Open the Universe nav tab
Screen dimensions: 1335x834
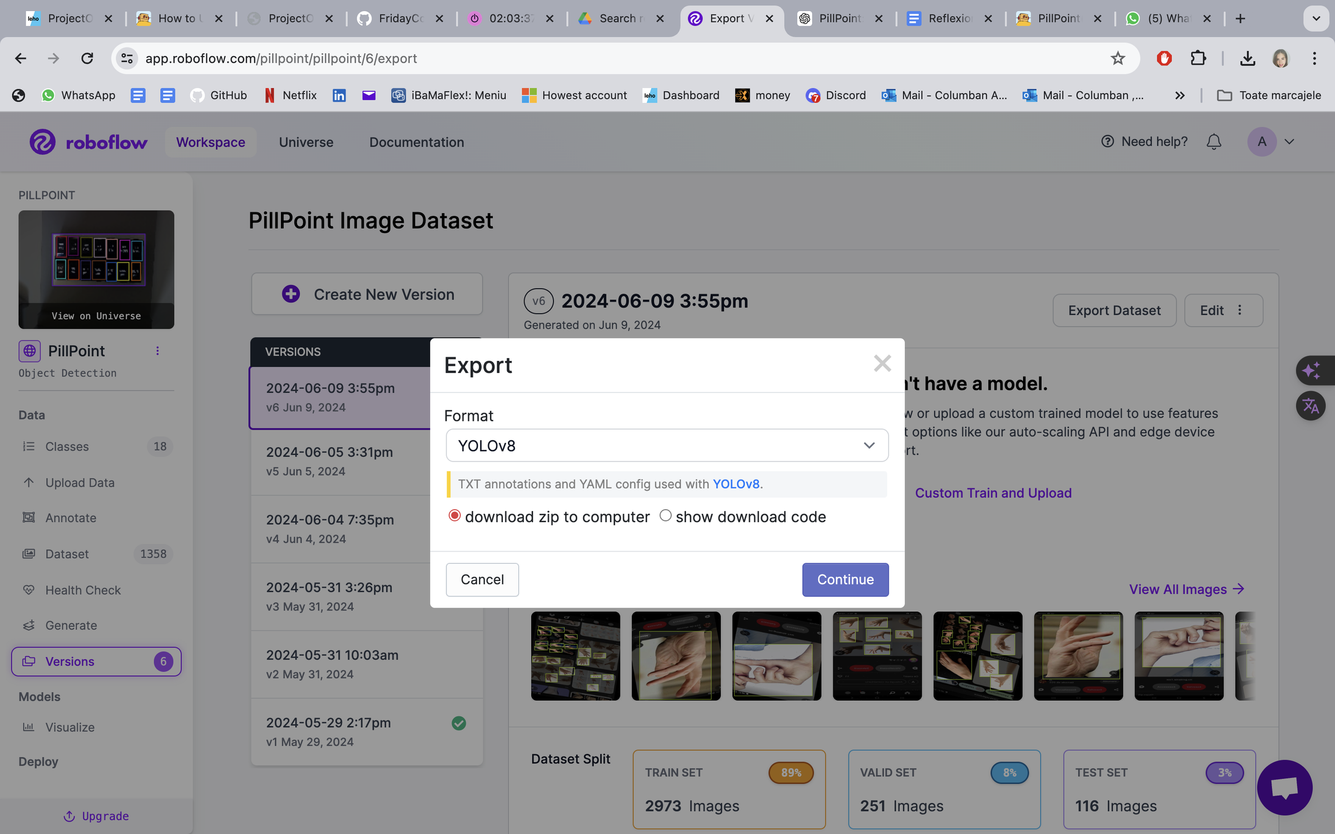click(306, 142)
